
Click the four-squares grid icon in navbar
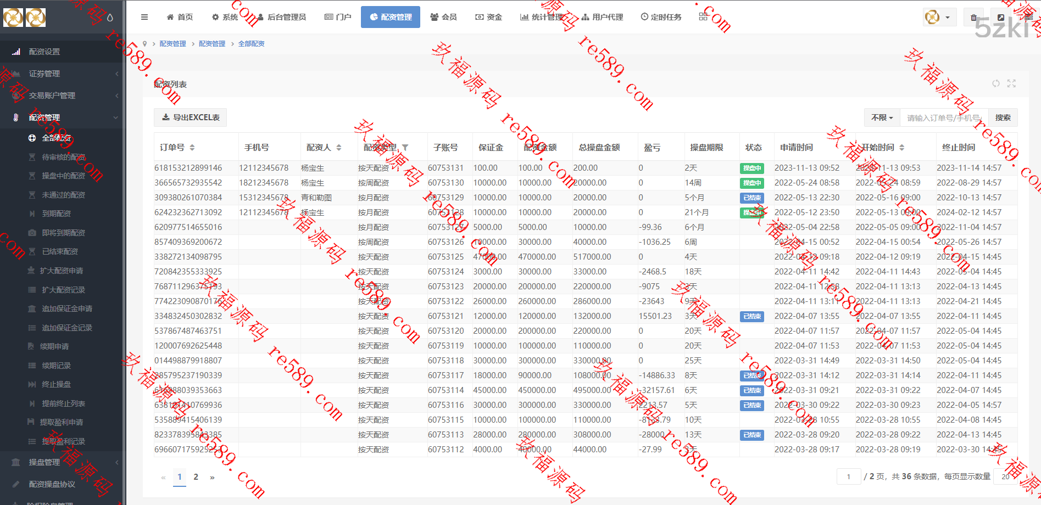pyautogui.click(x=703, y=17)
